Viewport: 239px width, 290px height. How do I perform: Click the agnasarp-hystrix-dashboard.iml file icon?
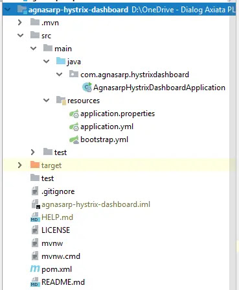[36, 204]
